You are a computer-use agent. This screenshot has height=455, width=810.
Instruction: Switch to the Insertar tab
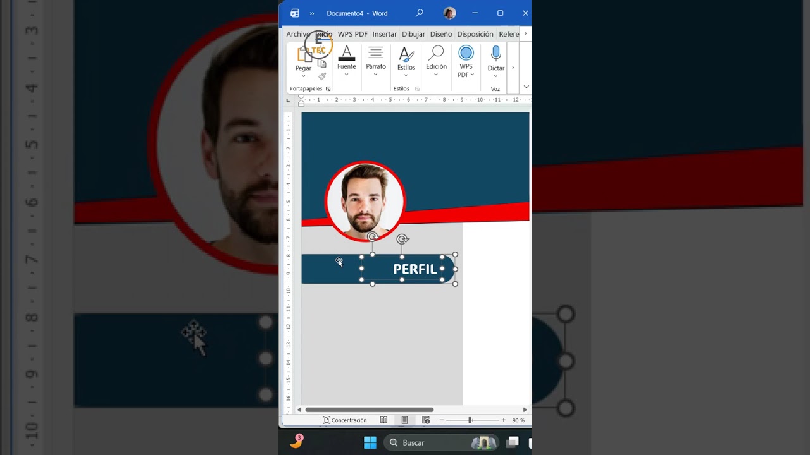click(384, 34)
